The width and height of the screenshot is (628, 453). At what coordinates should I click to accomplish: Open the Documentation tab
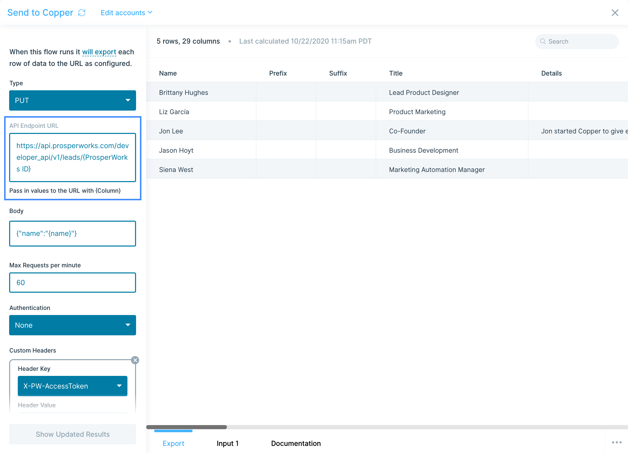pyautogui.click(x=296, y=443)
